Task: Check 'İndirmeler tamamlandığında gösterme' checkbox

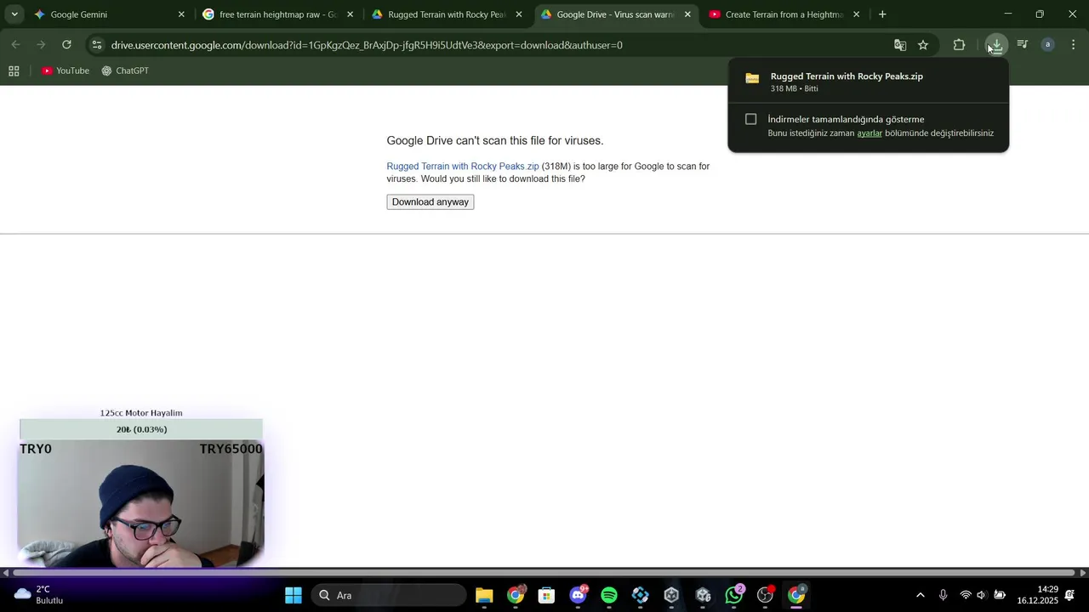Action: coord(750,119)
